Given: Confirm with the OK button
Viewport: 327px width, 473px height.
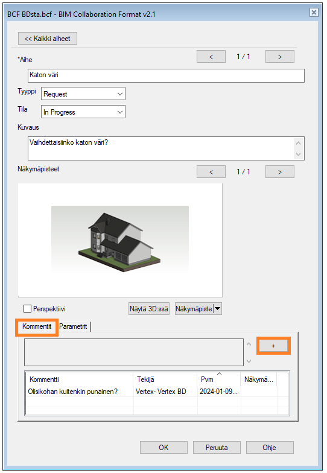Looking at the screenshot, I should 163,448.
